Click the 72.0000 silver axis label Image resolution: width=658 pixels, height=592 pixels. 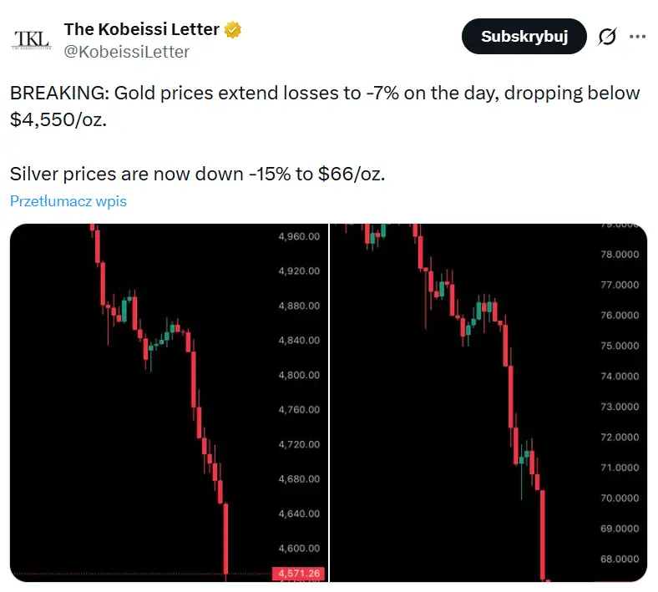coord(619,438)
